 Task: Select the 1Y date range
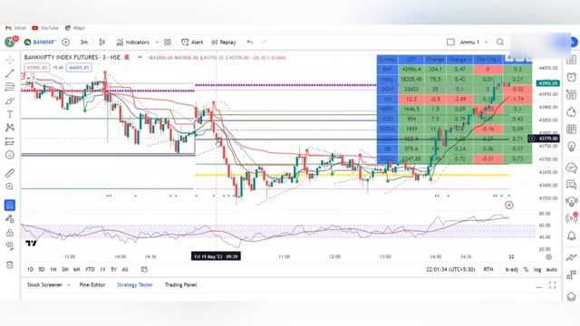pyautogui.click(x=102, y=270)
